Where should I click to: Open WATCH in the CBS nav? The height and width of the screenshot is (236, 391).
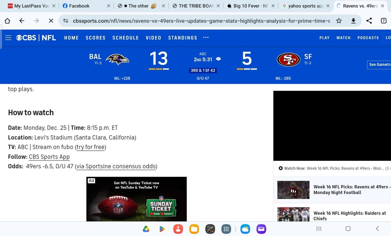click(343, 38)
